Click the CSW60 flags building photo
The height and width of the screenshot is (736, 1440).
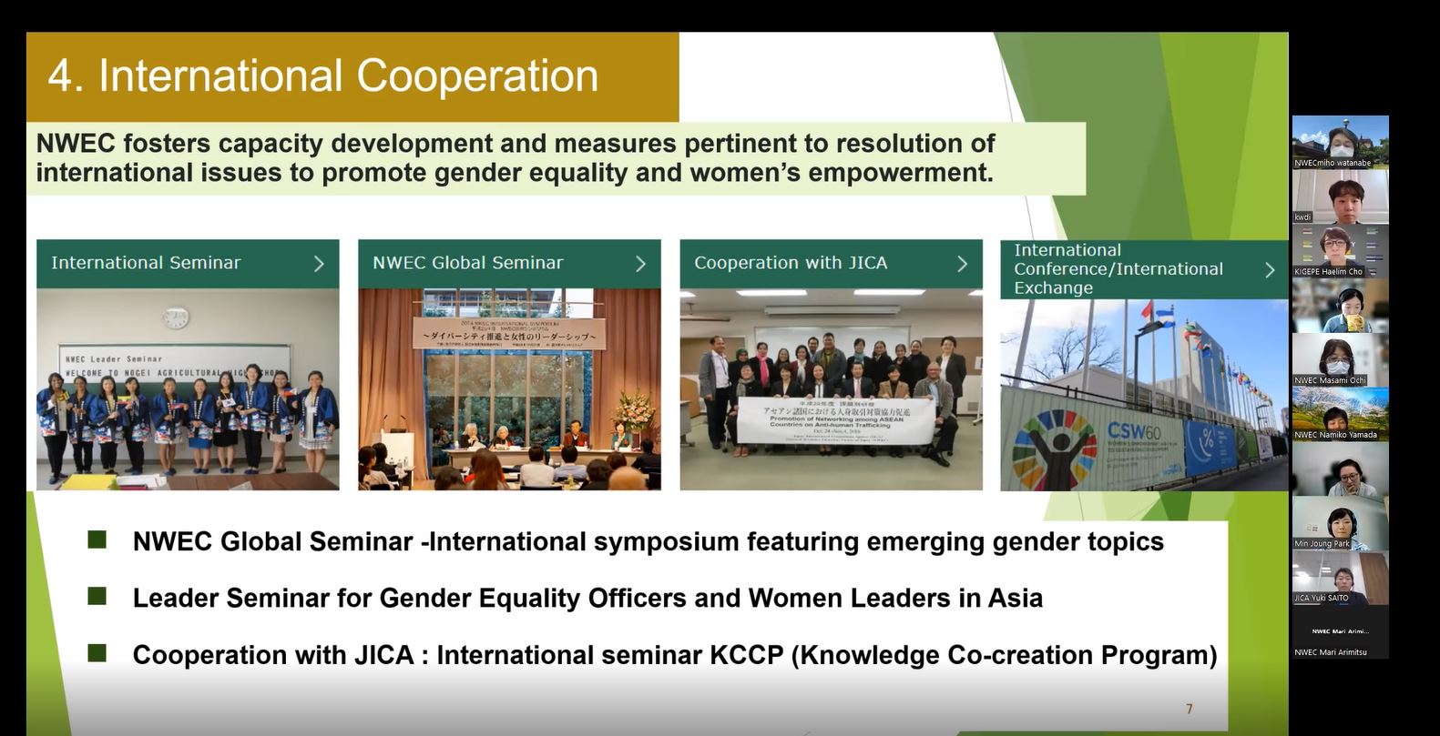[1144, 395]
